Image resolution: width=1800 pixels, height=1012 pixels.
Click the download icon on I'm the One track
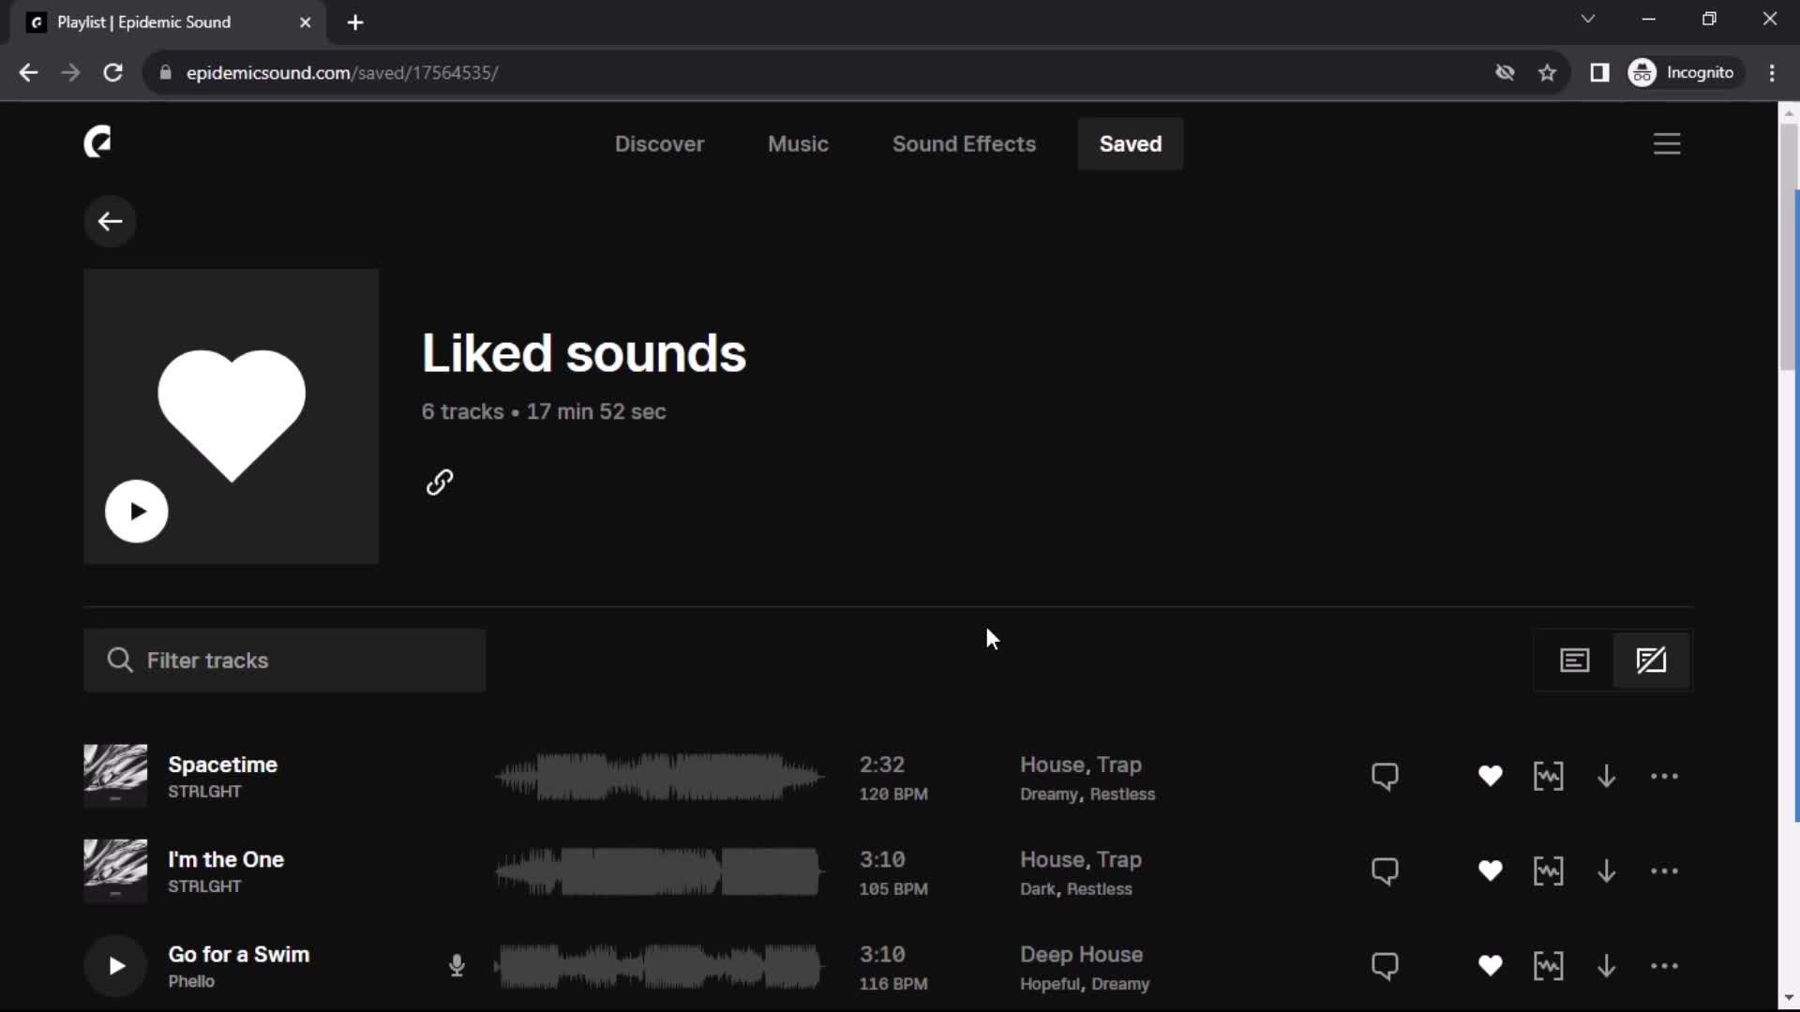(x=1605, y=871)
